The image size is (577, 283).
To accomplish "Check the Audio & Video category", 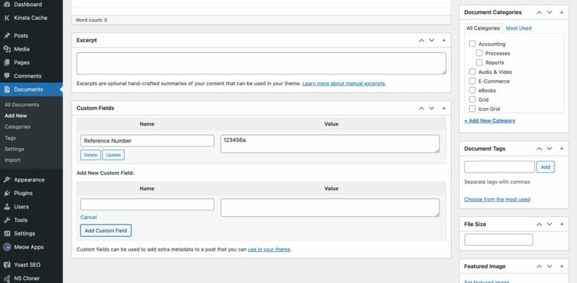I will (472, 72).
